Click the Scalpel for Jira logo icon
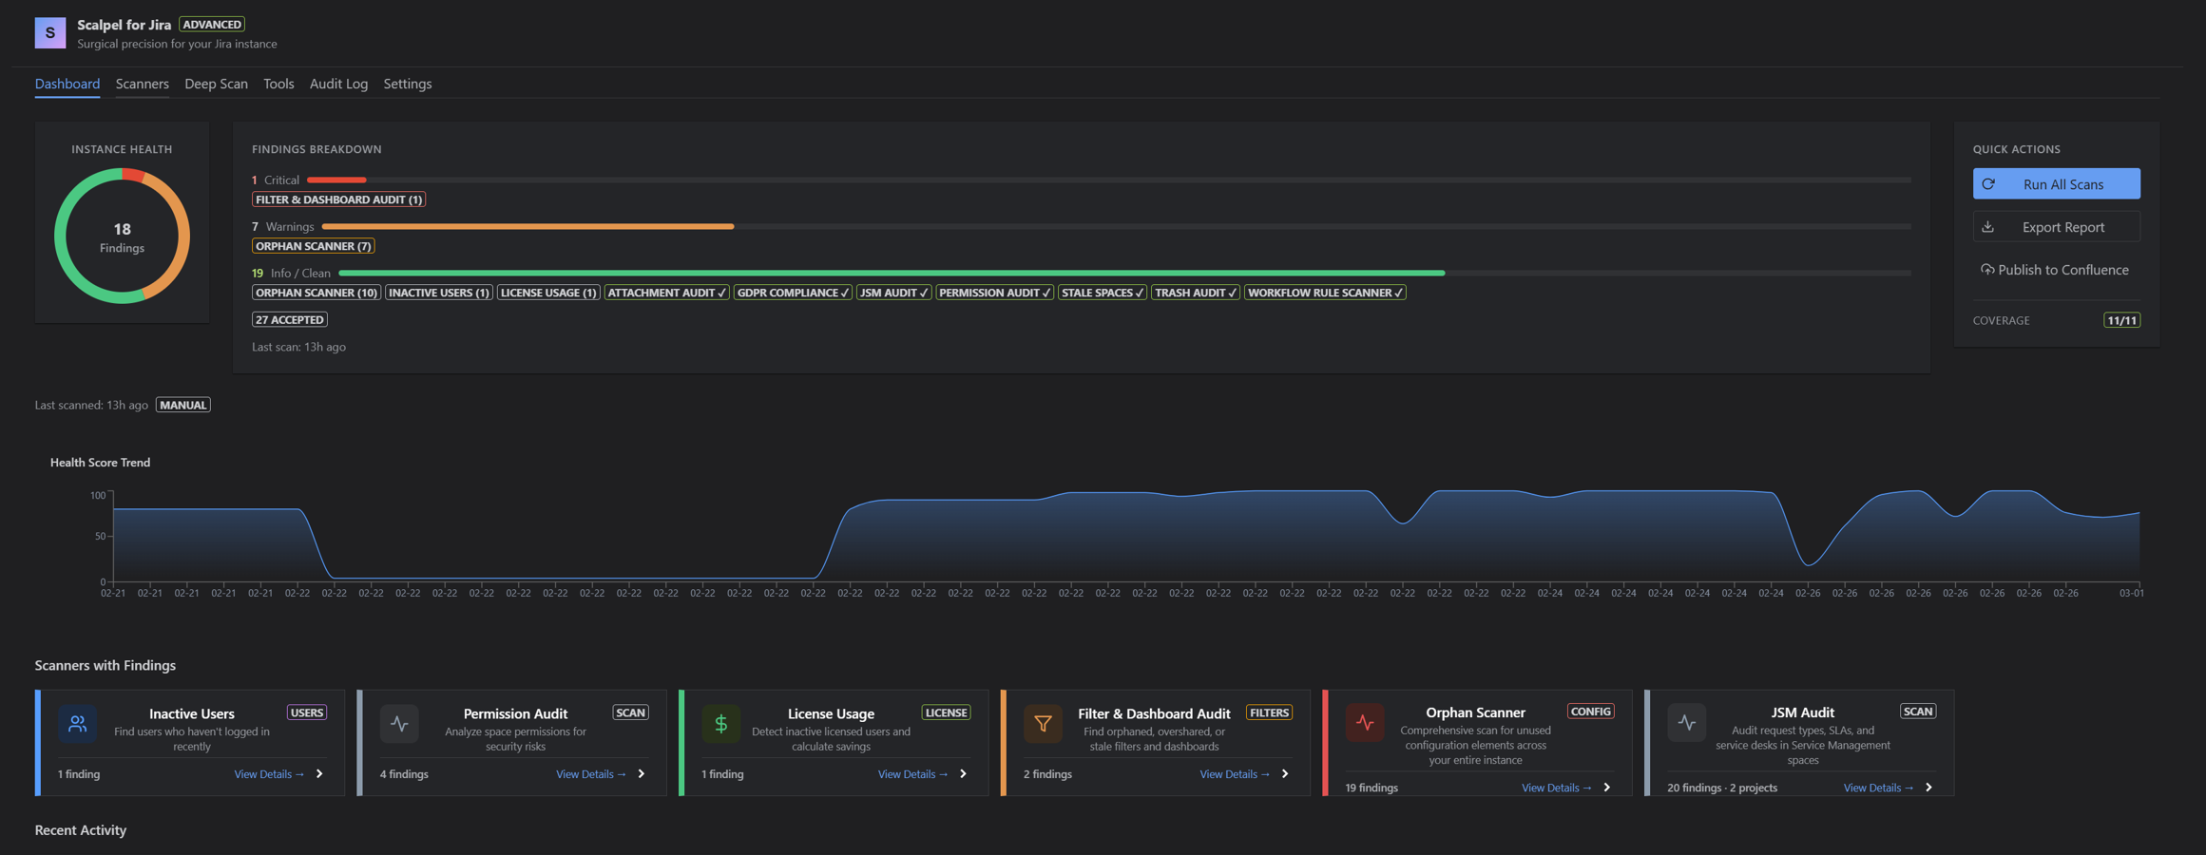Image resolution: width=2206 pixels, height=855 pixels. (50, 33)
